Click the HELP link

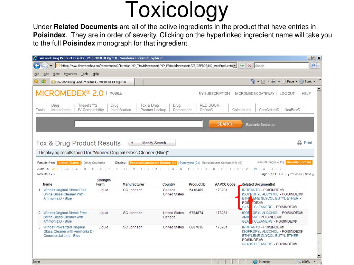point(306,94)
